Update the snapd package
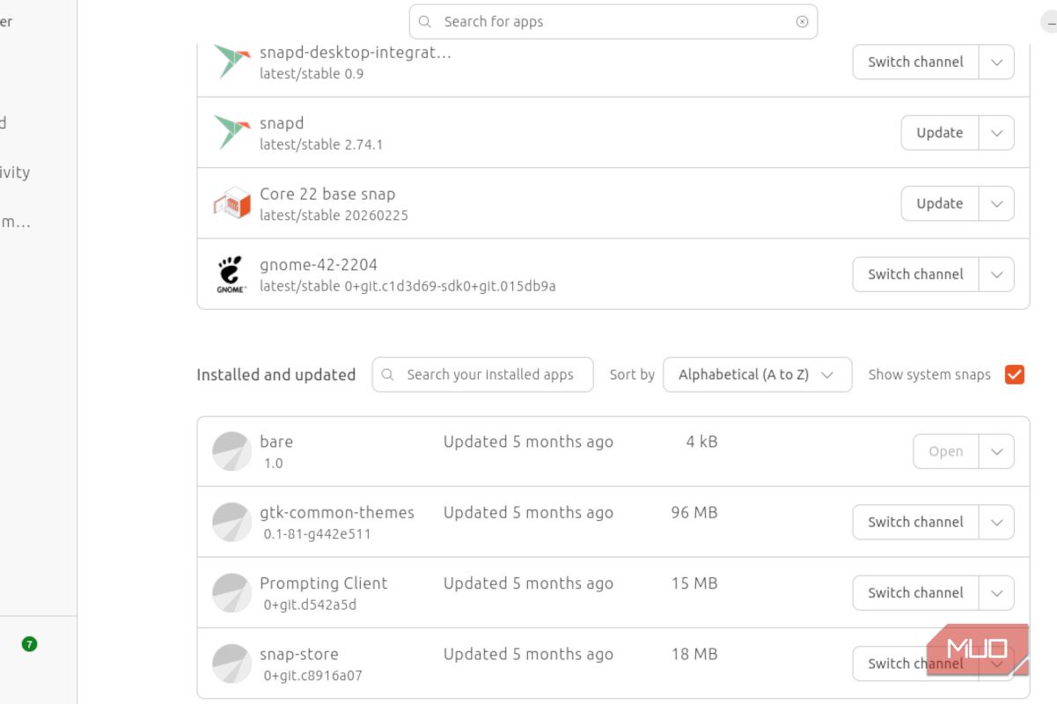Viewport: 1057px width, 704px height. (x=940, y=133)
